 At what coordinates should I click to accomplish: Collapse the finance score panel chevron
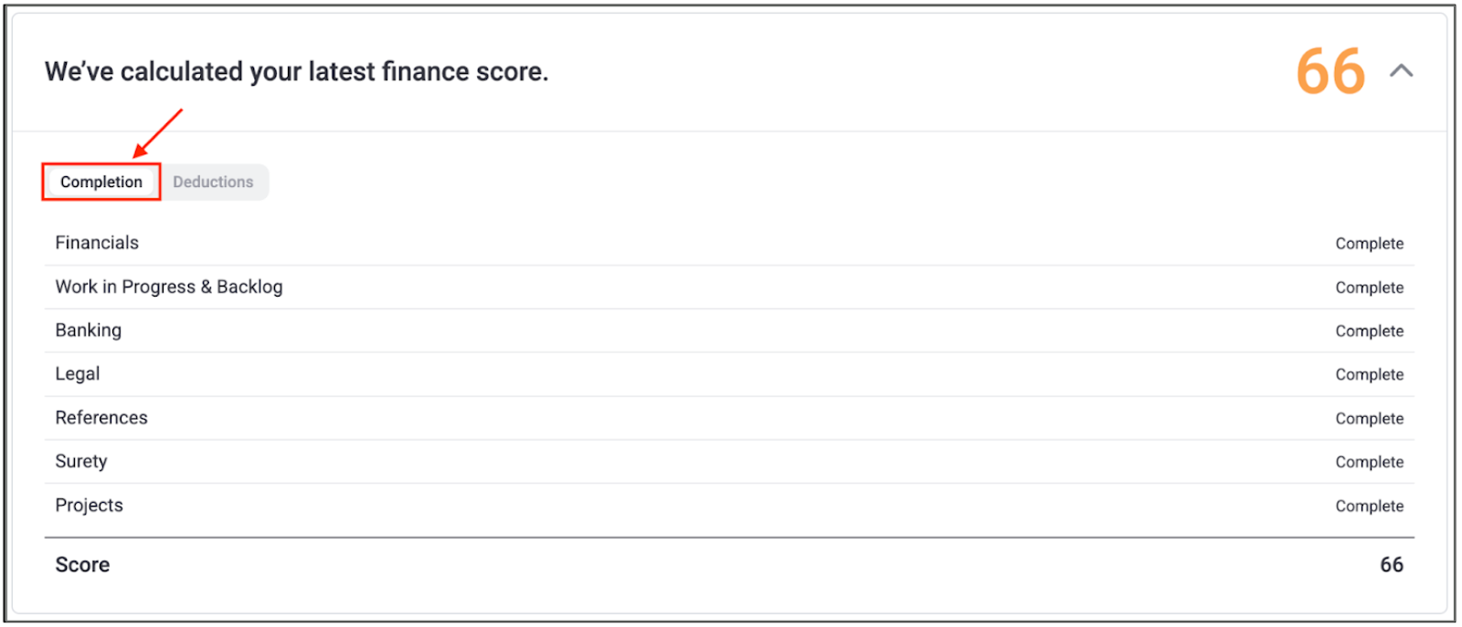pyautogui.click(x=1401, y=71)
